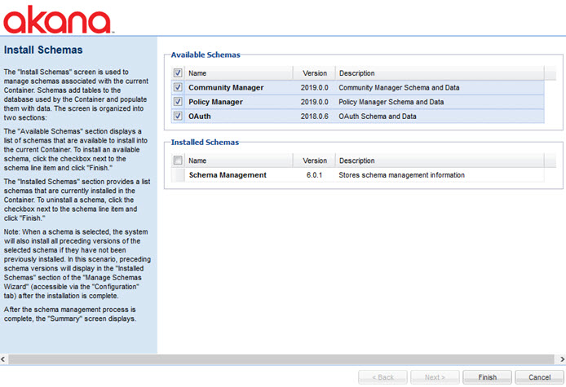Viewport: 566px width, 387px height.
Task: Sort Installed Schemas by Description column header
Action: (440, 161)
